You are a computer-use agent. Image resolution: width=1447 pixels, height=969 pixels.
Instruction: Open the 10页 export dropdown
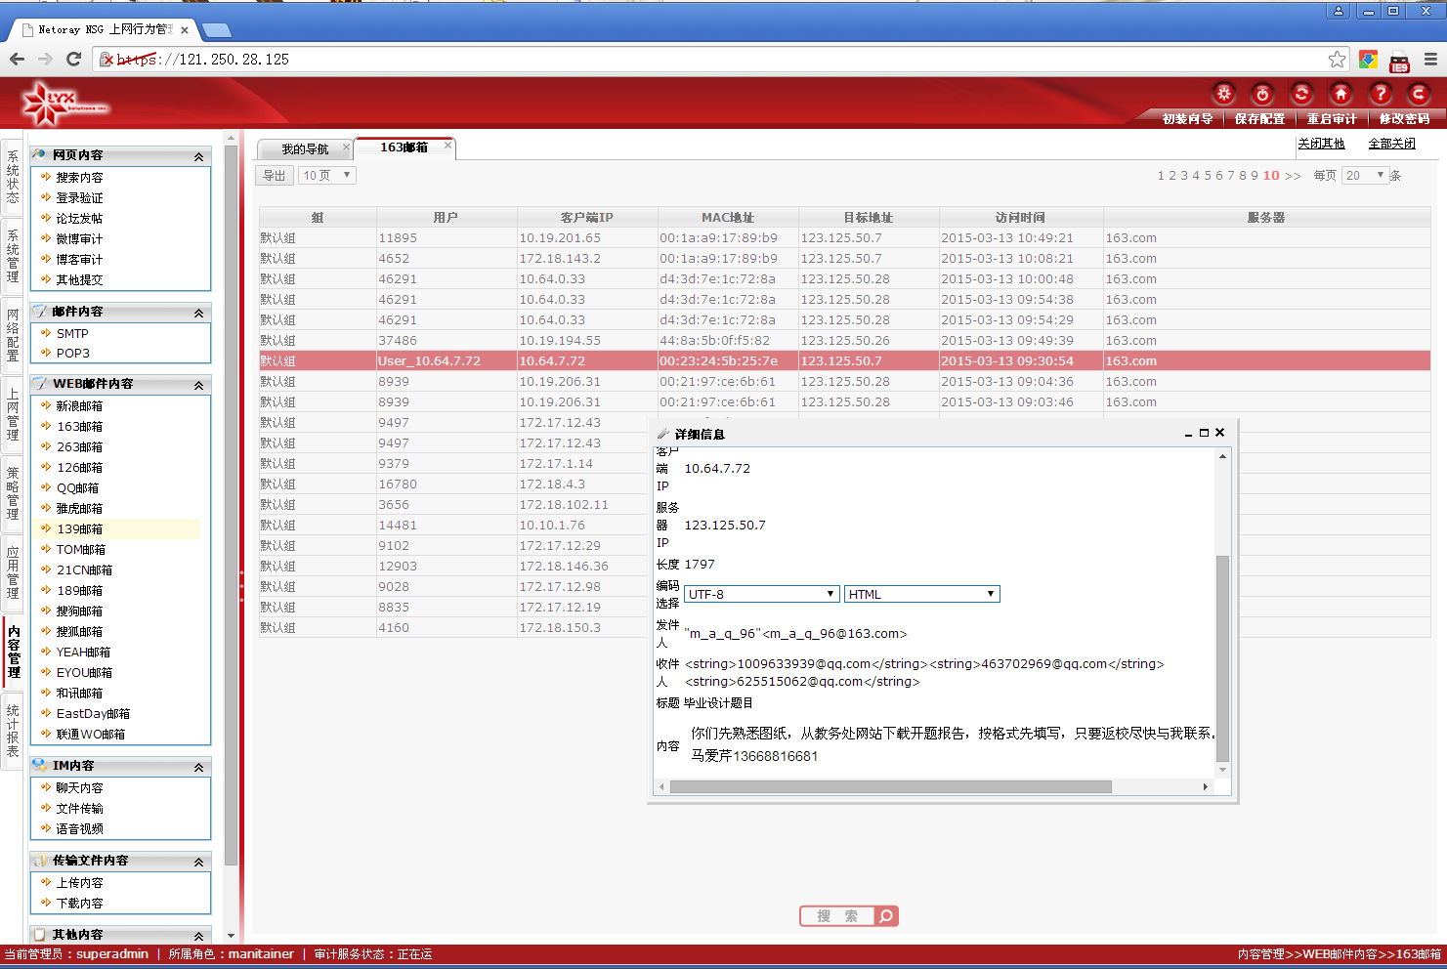click(x=326, y=176)
